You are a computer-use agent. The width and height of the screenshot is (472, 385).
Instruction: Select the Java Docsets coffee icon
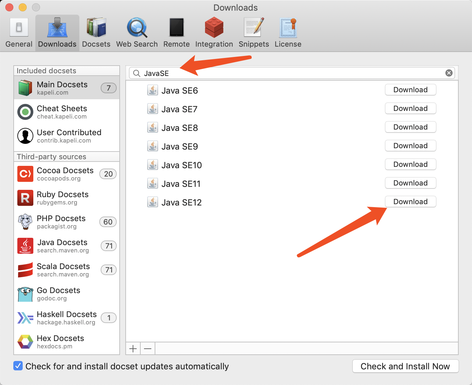(x=25, y=246)
